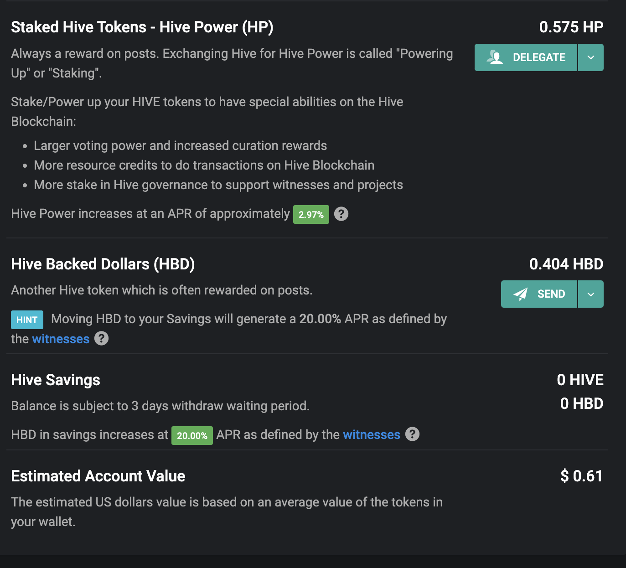The height and width of the screenshot is (568, 626).
Task: Click the Estimated Account Value heading
Action: 98,476
